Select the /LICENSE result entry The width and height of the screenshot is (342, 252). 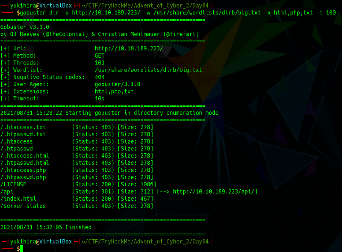14,184
